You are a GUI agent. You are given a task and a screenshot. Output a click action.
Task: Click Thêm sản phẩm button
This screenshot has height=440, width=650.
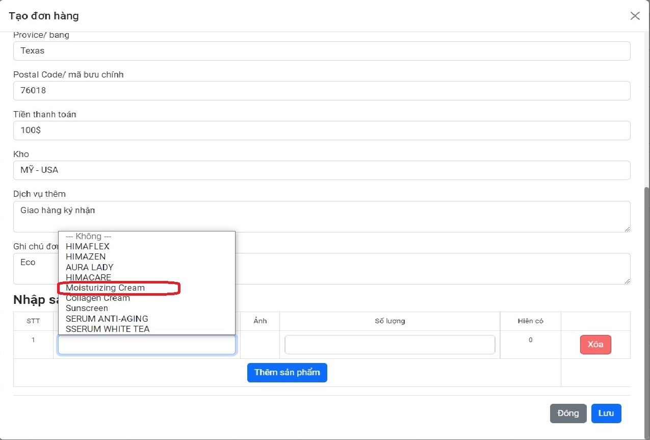[x=287, y=372]
